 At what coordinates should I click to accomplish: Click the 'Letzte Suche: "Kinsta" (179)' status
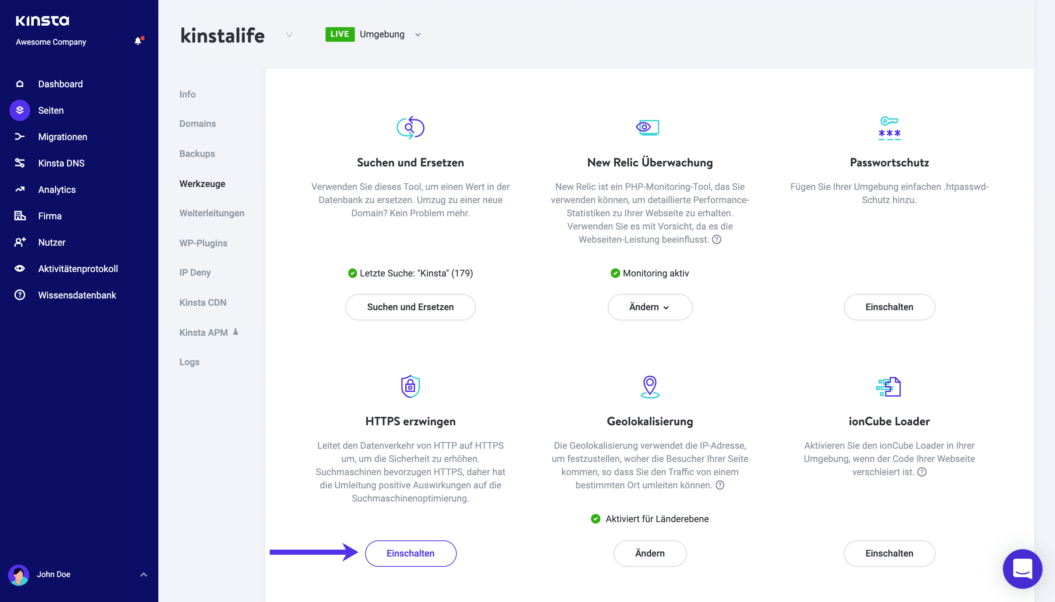coord(416,273)
